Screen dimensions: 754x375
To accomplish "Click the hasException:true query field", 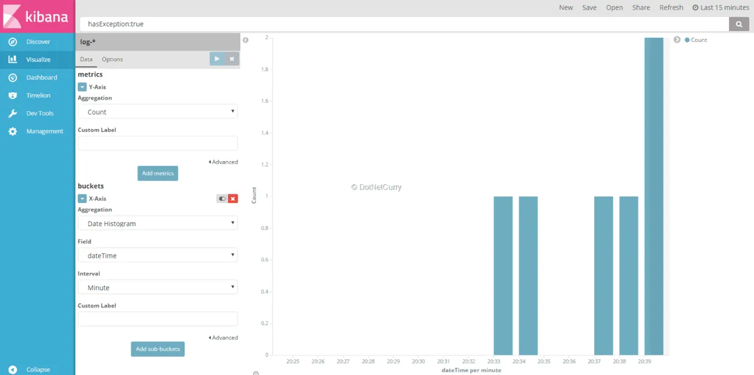I will click(x=404, y=24).
